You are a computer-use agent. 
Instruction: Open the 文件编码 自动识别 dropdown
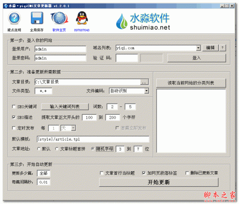(146, 91)
